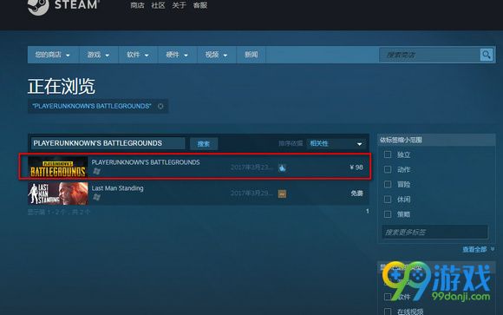Click Windows icon under Last Man Standing title
The height and width of the screenshot is (315, 503).
[96, 197]
